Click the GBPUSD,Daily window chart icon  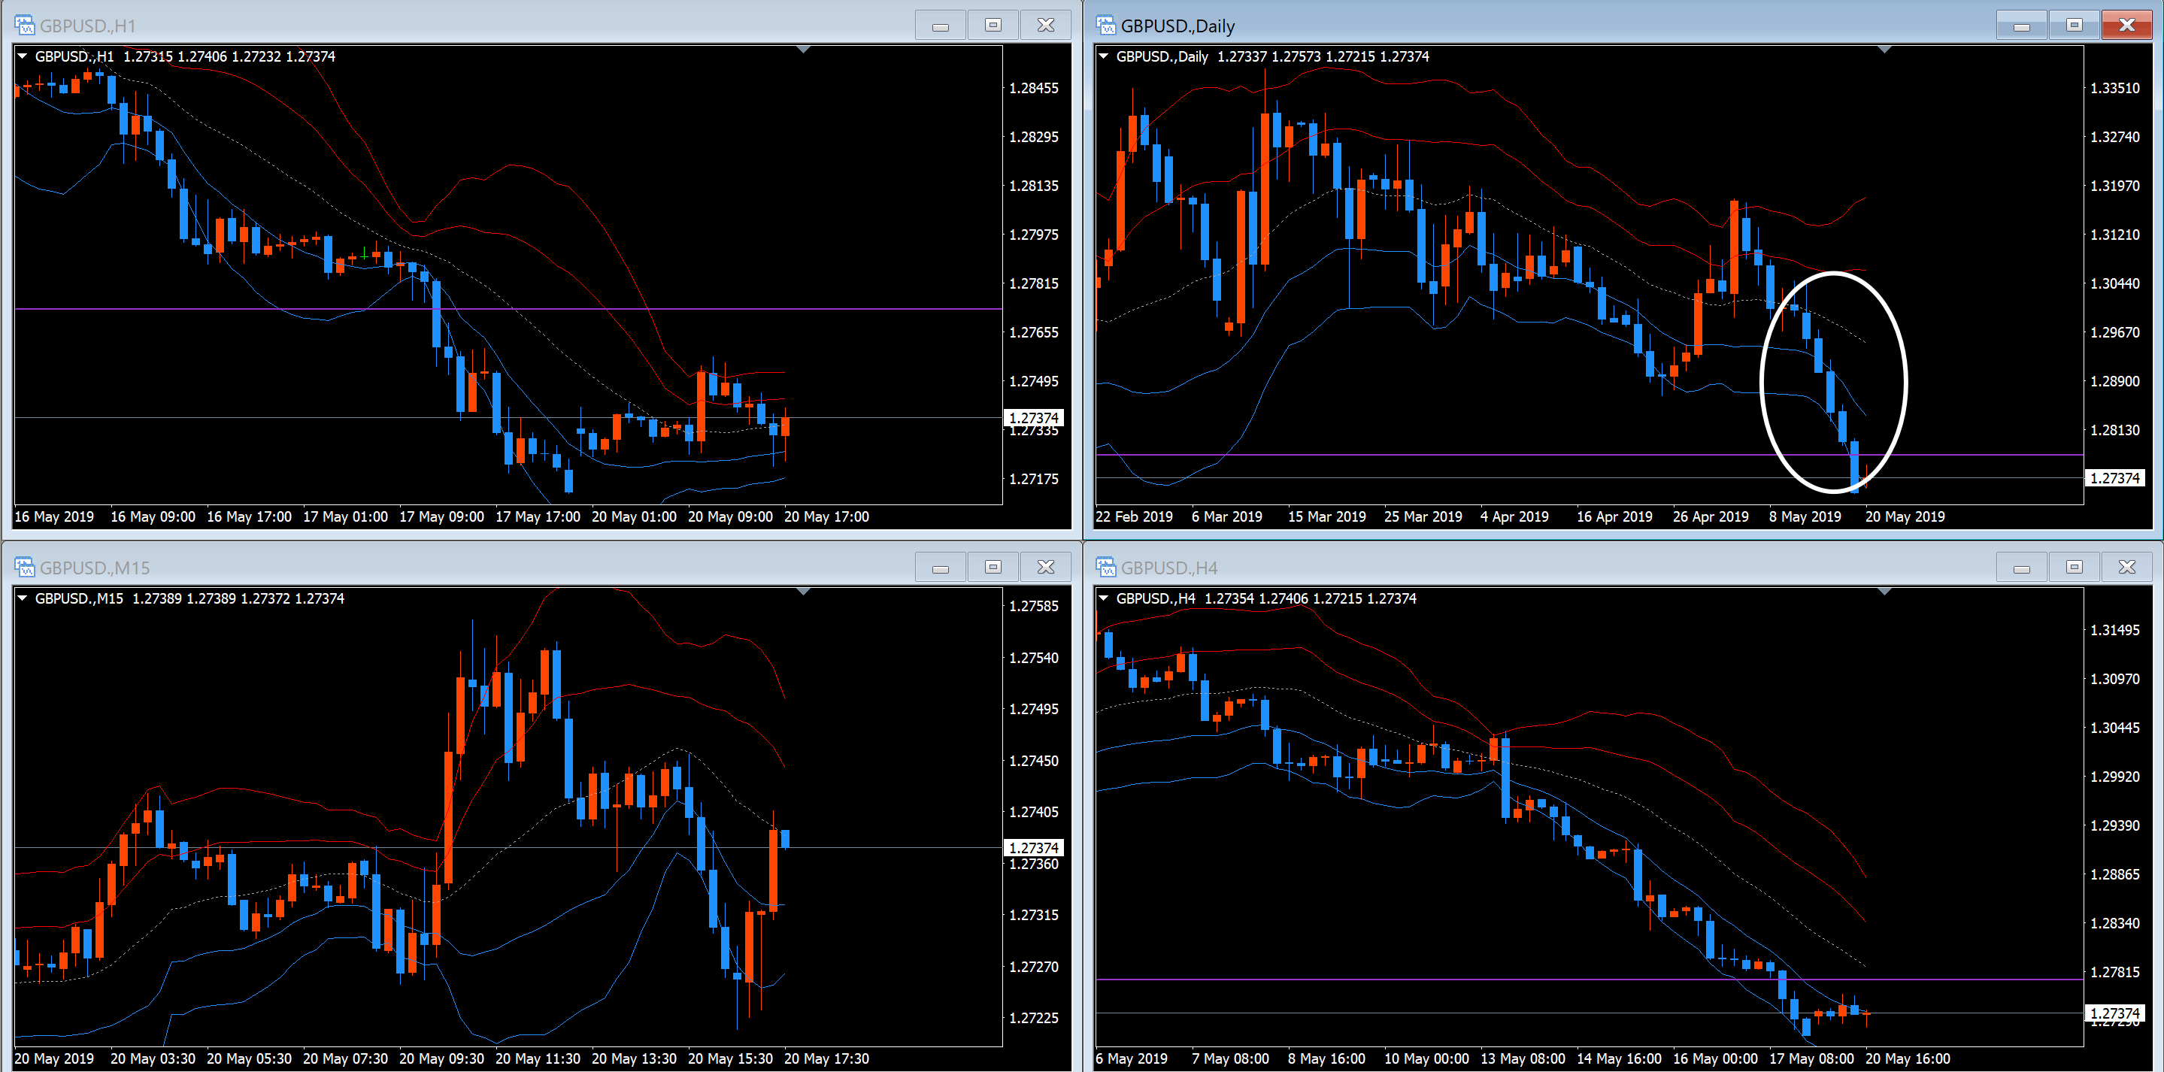[x=1105, y=26]
